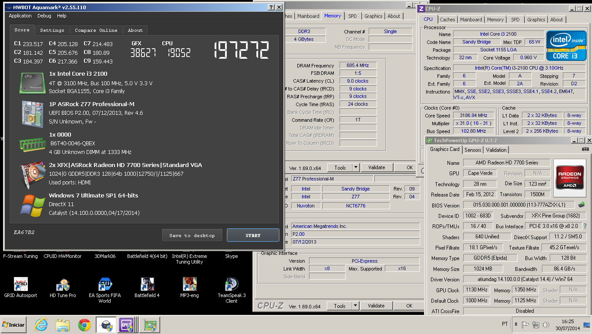This screenshot has width=592, height=334.
Task: Open the Tools dropdown arrow in CPU-Z Memory window
Action: point(356,167)
